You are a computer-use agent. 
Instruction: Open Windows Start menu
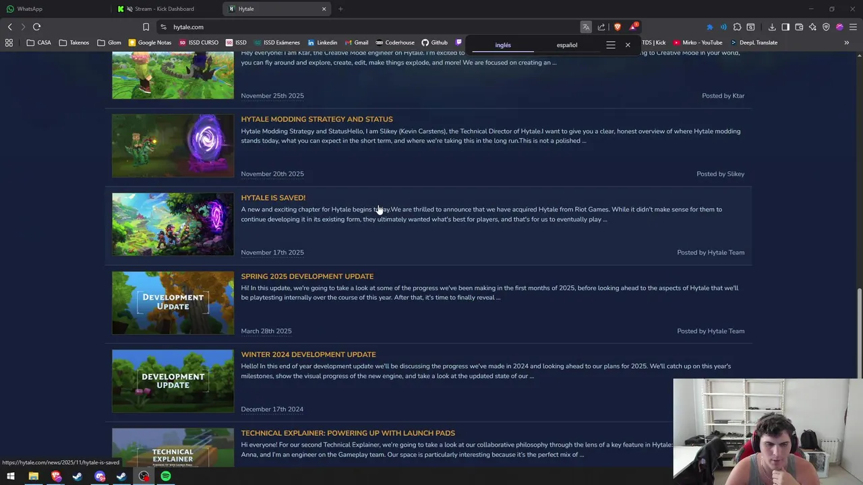tap(11, 476)
